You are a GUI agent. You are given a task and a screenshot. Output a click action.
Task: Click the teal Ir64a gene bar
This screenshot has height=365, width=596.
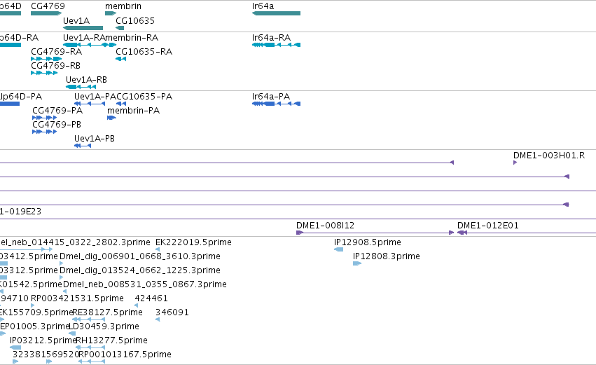point(277,13)
